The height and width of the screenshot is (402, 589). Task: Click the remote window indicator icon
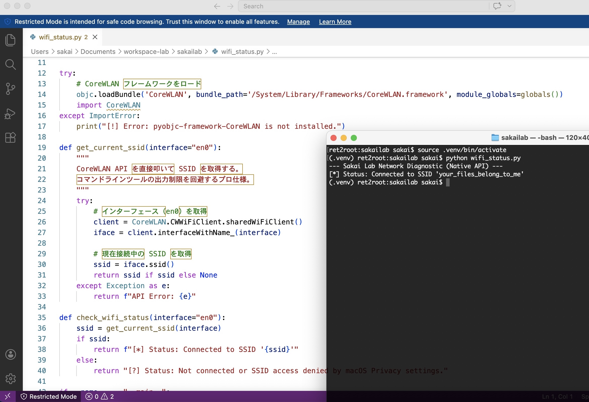tap(8, 396)
